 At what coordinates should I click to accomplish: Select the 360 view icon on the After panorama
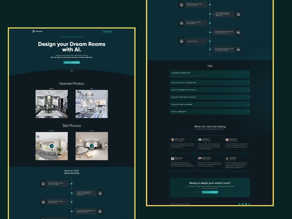click(x=92, y=145)
